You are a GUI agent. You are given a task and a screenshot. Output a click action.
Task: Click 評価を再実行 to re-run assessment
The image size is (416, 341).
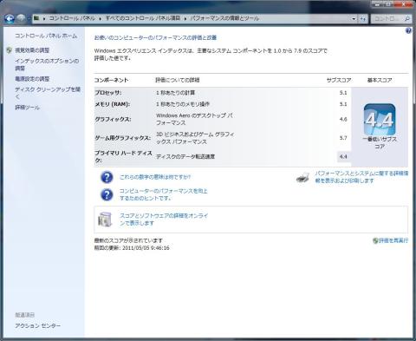pos(393,240)
